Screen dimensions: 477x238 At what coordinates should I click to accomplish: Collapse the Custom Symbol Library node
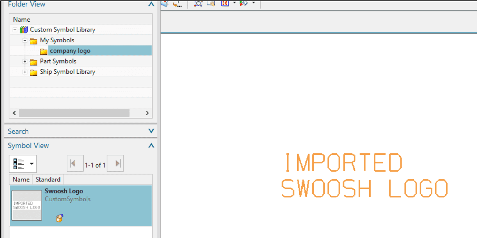[14, 29]
